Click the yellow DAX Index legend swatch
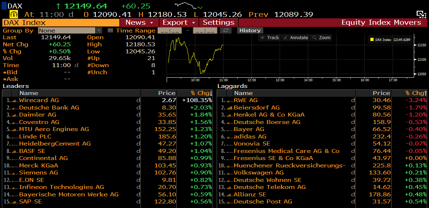Image resolution: width=429 pixels, height=208 pixels. point(371,40)
